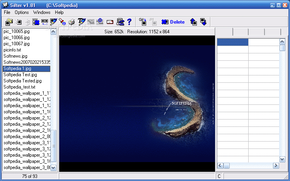Select Softnews.jpg in file list
Screen dimensions: 290x181
(26, 56)
